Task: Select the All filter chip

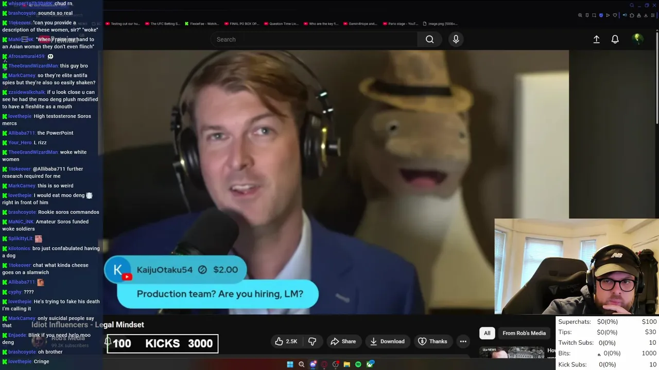Action: point(487,333)
